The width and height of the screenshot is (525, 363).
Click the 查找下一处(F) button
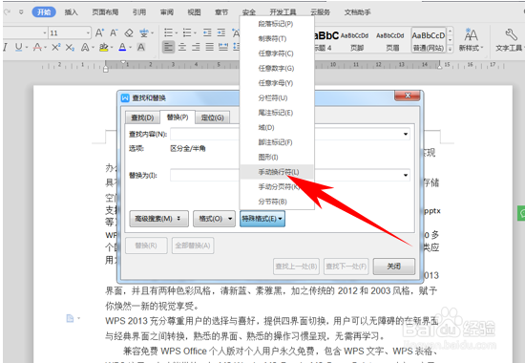(346, 267)
